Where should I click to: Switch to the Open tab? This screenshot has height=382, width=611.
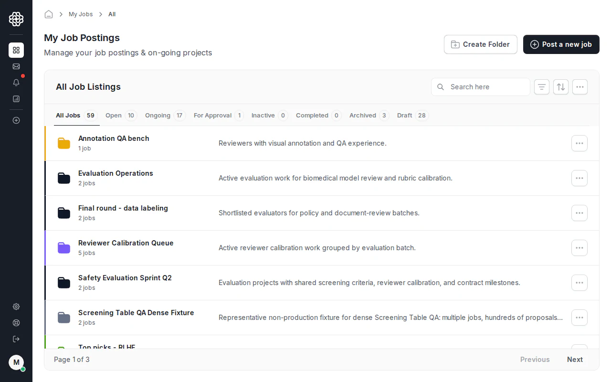tap(121, 116)
